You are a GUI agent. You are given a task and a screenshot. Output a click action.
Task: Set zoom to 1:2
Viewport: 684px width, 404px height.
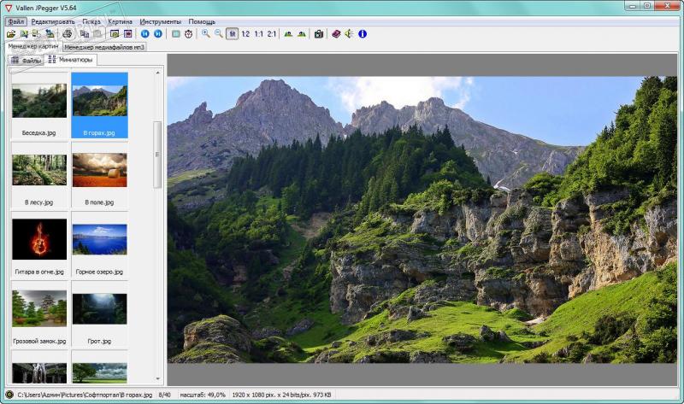tap(245, 34)
